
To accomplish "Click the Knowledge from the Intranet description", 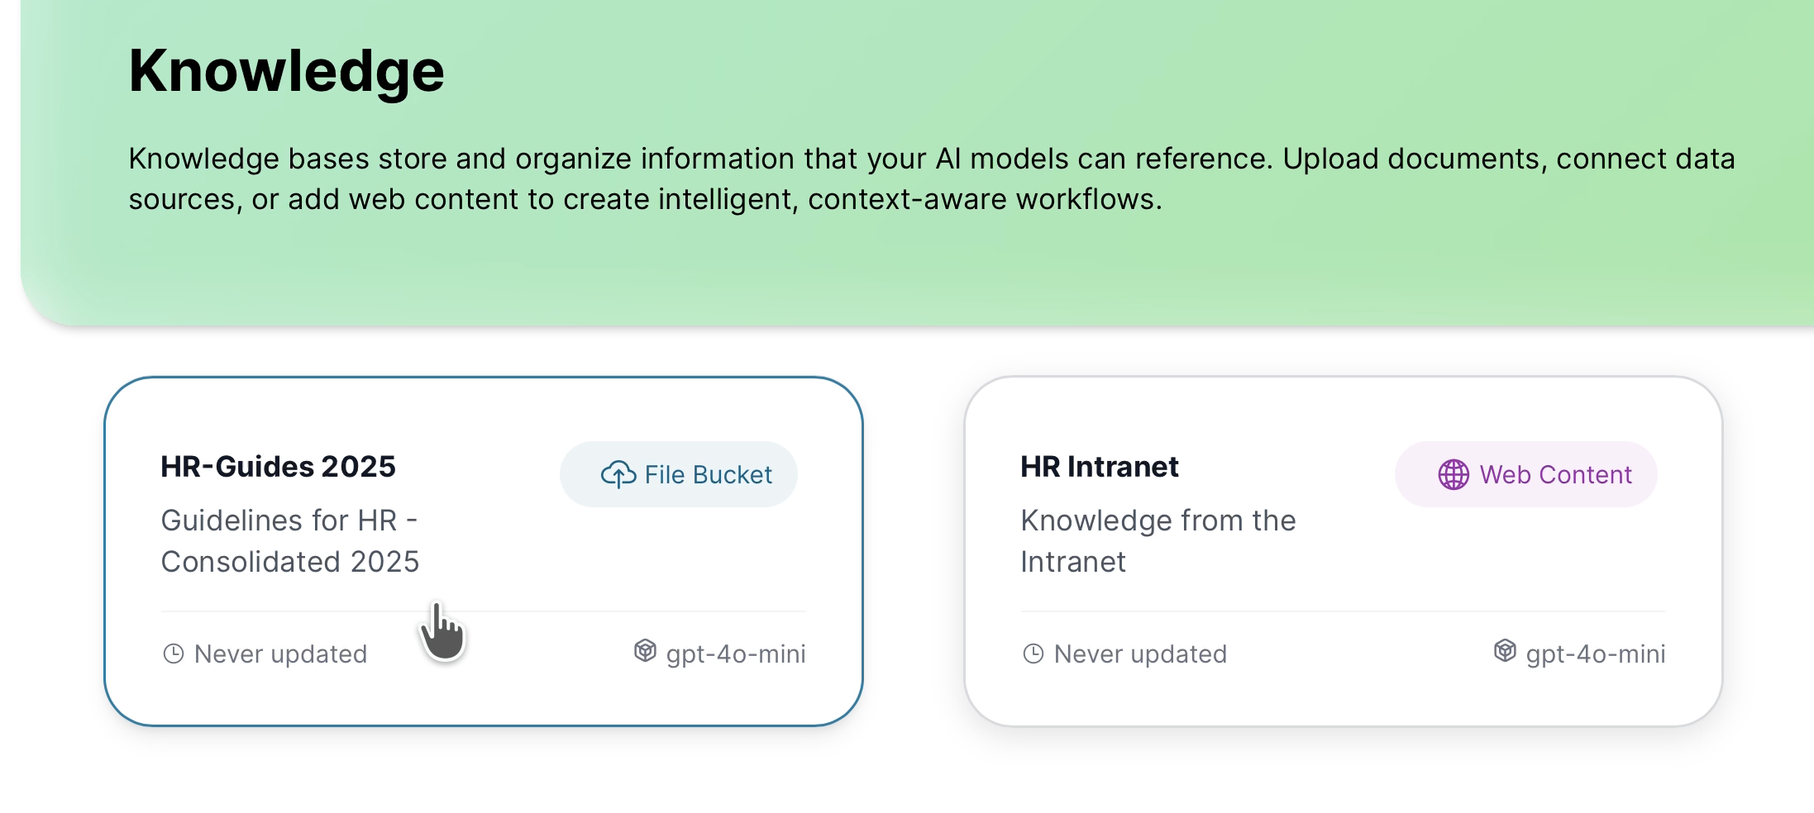I will (1158, 541).
